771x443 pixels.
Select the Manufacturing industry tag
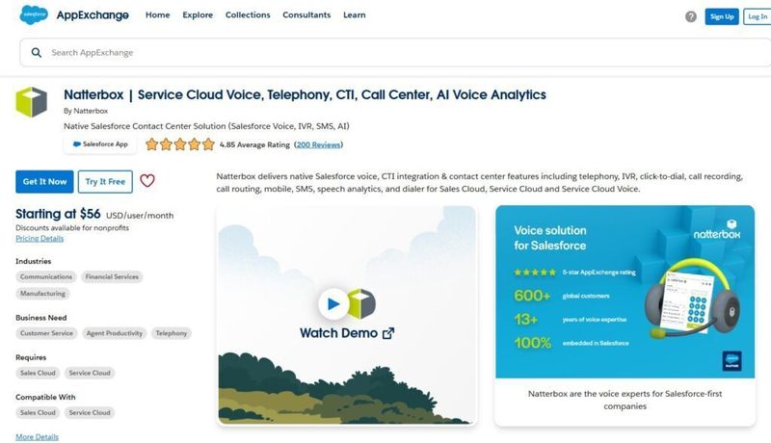pos(42,294)
